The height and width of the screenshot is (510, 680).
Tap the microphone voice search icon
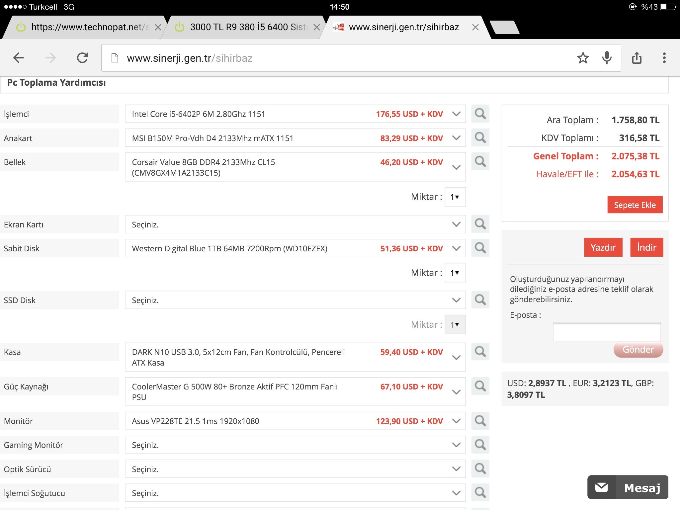click(x=607, y=58)
